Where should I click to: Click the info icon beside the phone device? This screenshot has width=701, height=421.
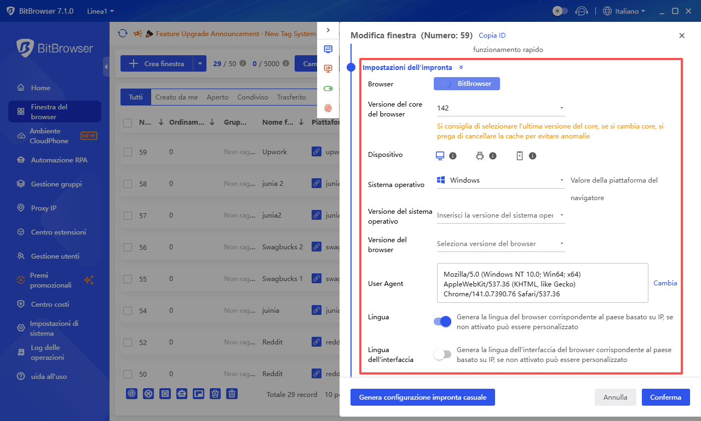click(532, 156)
